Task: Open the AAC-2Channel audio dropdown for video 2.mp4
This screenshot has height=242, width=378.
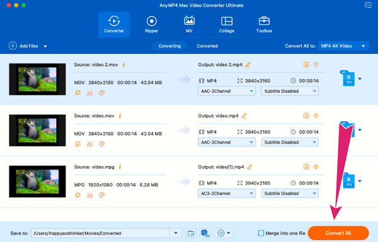Action: point(227,91)
